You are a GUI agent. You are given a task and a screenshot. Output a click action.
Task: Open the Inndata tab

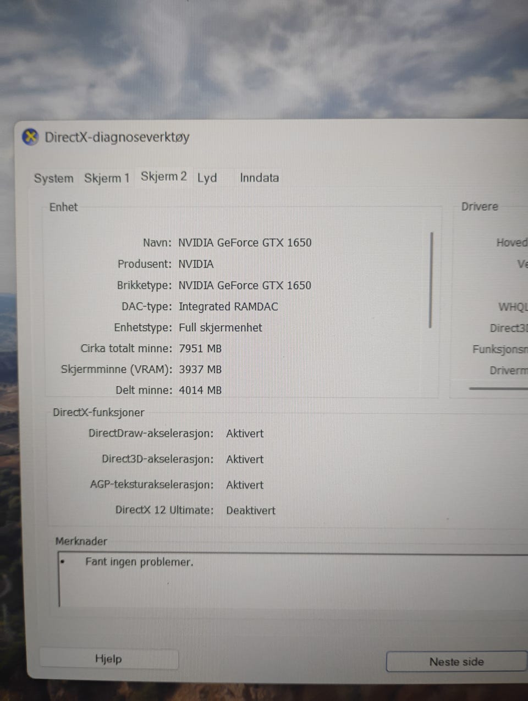click(259, 178)
